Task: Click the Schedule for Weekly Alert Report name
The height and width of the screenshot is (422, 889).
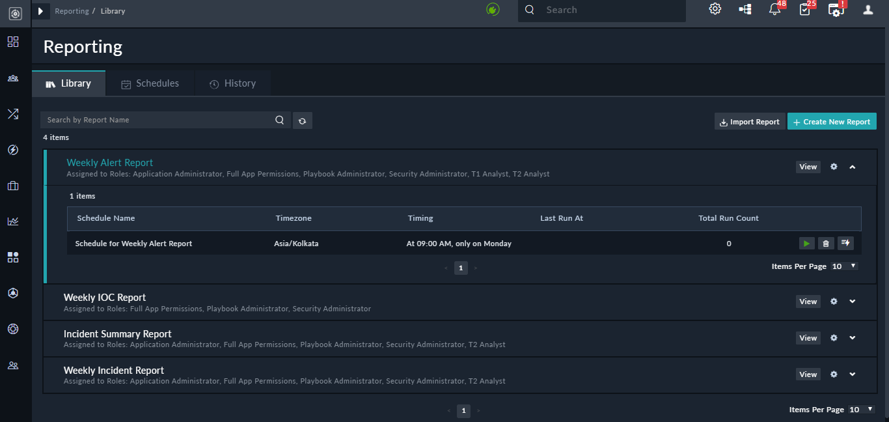Action: click(x=133, y=244)
